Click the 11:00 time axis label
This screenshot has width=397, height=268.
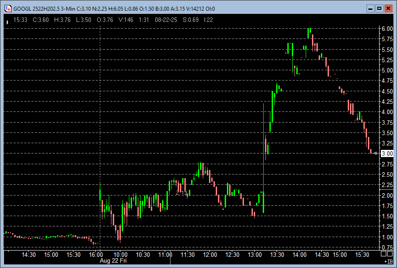(x=165, y=255)
